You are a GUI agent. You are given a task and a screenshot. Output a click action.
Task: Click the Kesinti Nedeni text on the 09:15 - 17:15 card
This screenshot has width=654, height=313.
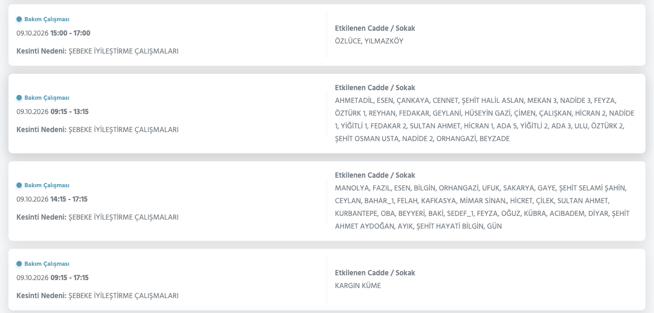click(x=98, y=295)
